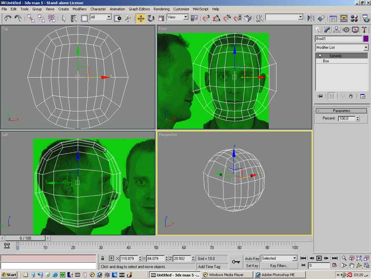The image size is (371, 279).
Task: Open the Key Filters dialog
Action: (x=279, y=265)
